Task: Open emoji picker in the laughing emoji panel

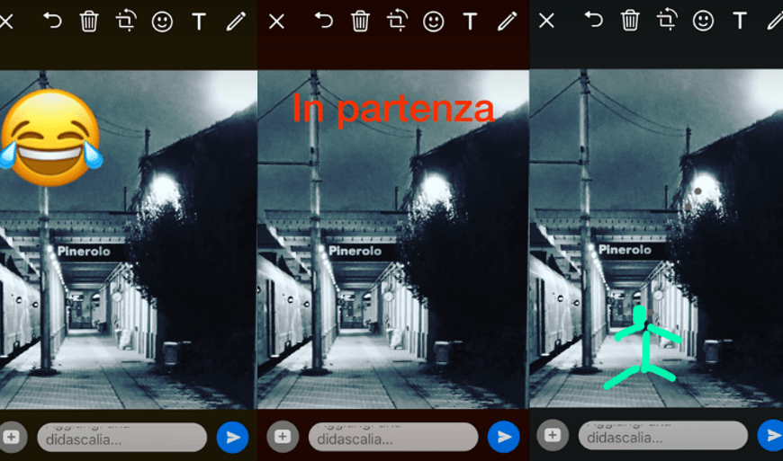Action: pyautogui.click(x=162, y=22)
